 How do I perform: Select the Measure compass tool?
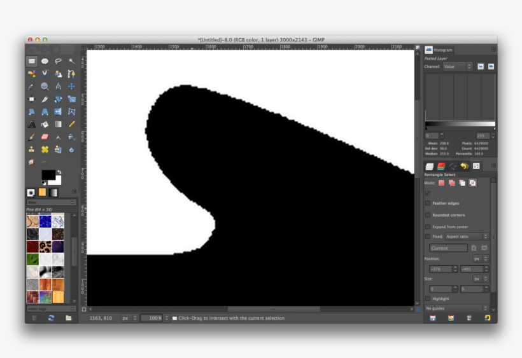point(58,86)
